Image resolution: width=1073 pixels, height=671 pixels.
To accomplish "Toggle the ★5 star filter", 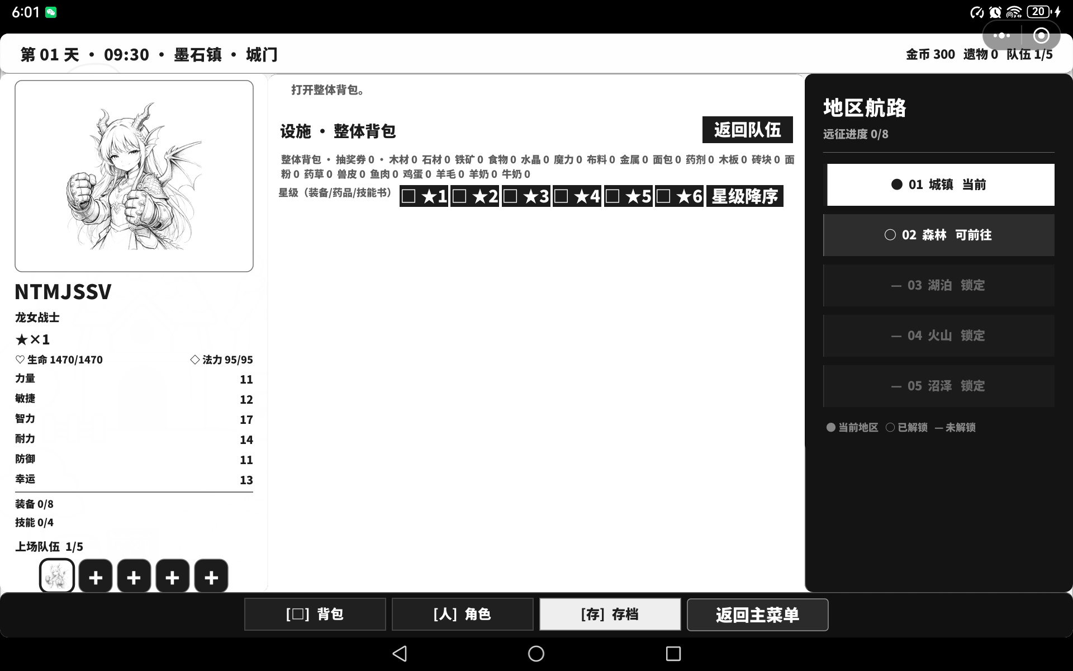I will 629,196.
